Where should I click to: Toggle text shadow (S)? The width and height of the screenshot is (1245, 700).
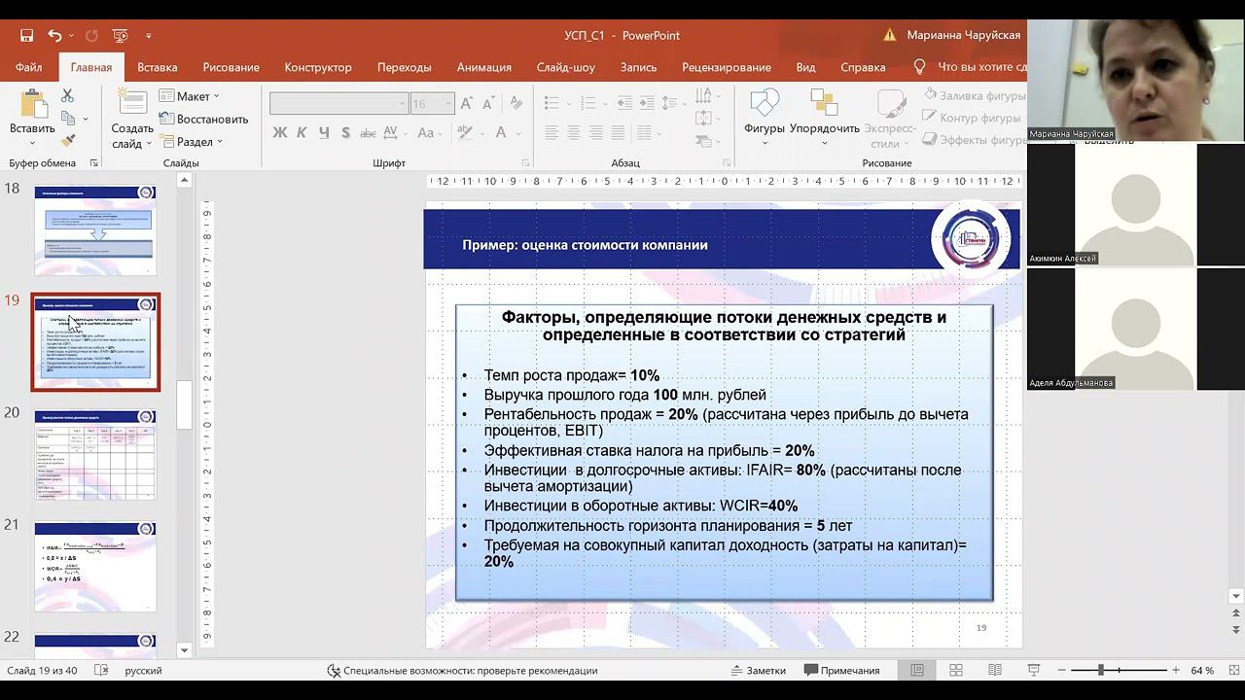(x=344, y=132)
